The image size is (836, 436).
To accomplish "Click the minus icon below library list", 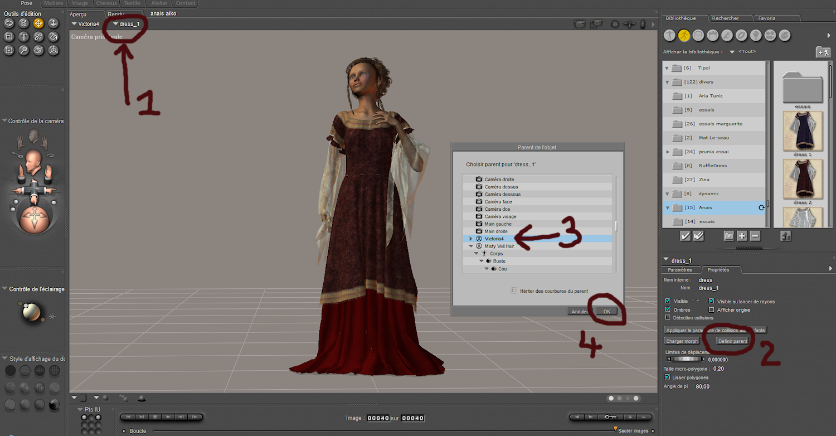I will point(755,236).
